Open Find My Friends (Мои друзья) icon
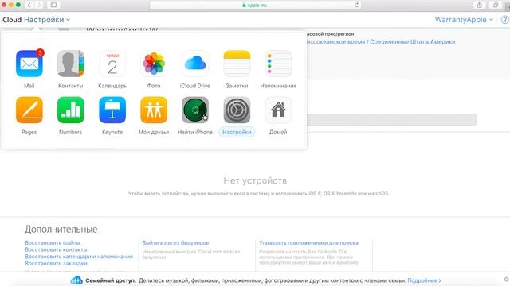Viewport: 510px width, 286px height. 154,110
